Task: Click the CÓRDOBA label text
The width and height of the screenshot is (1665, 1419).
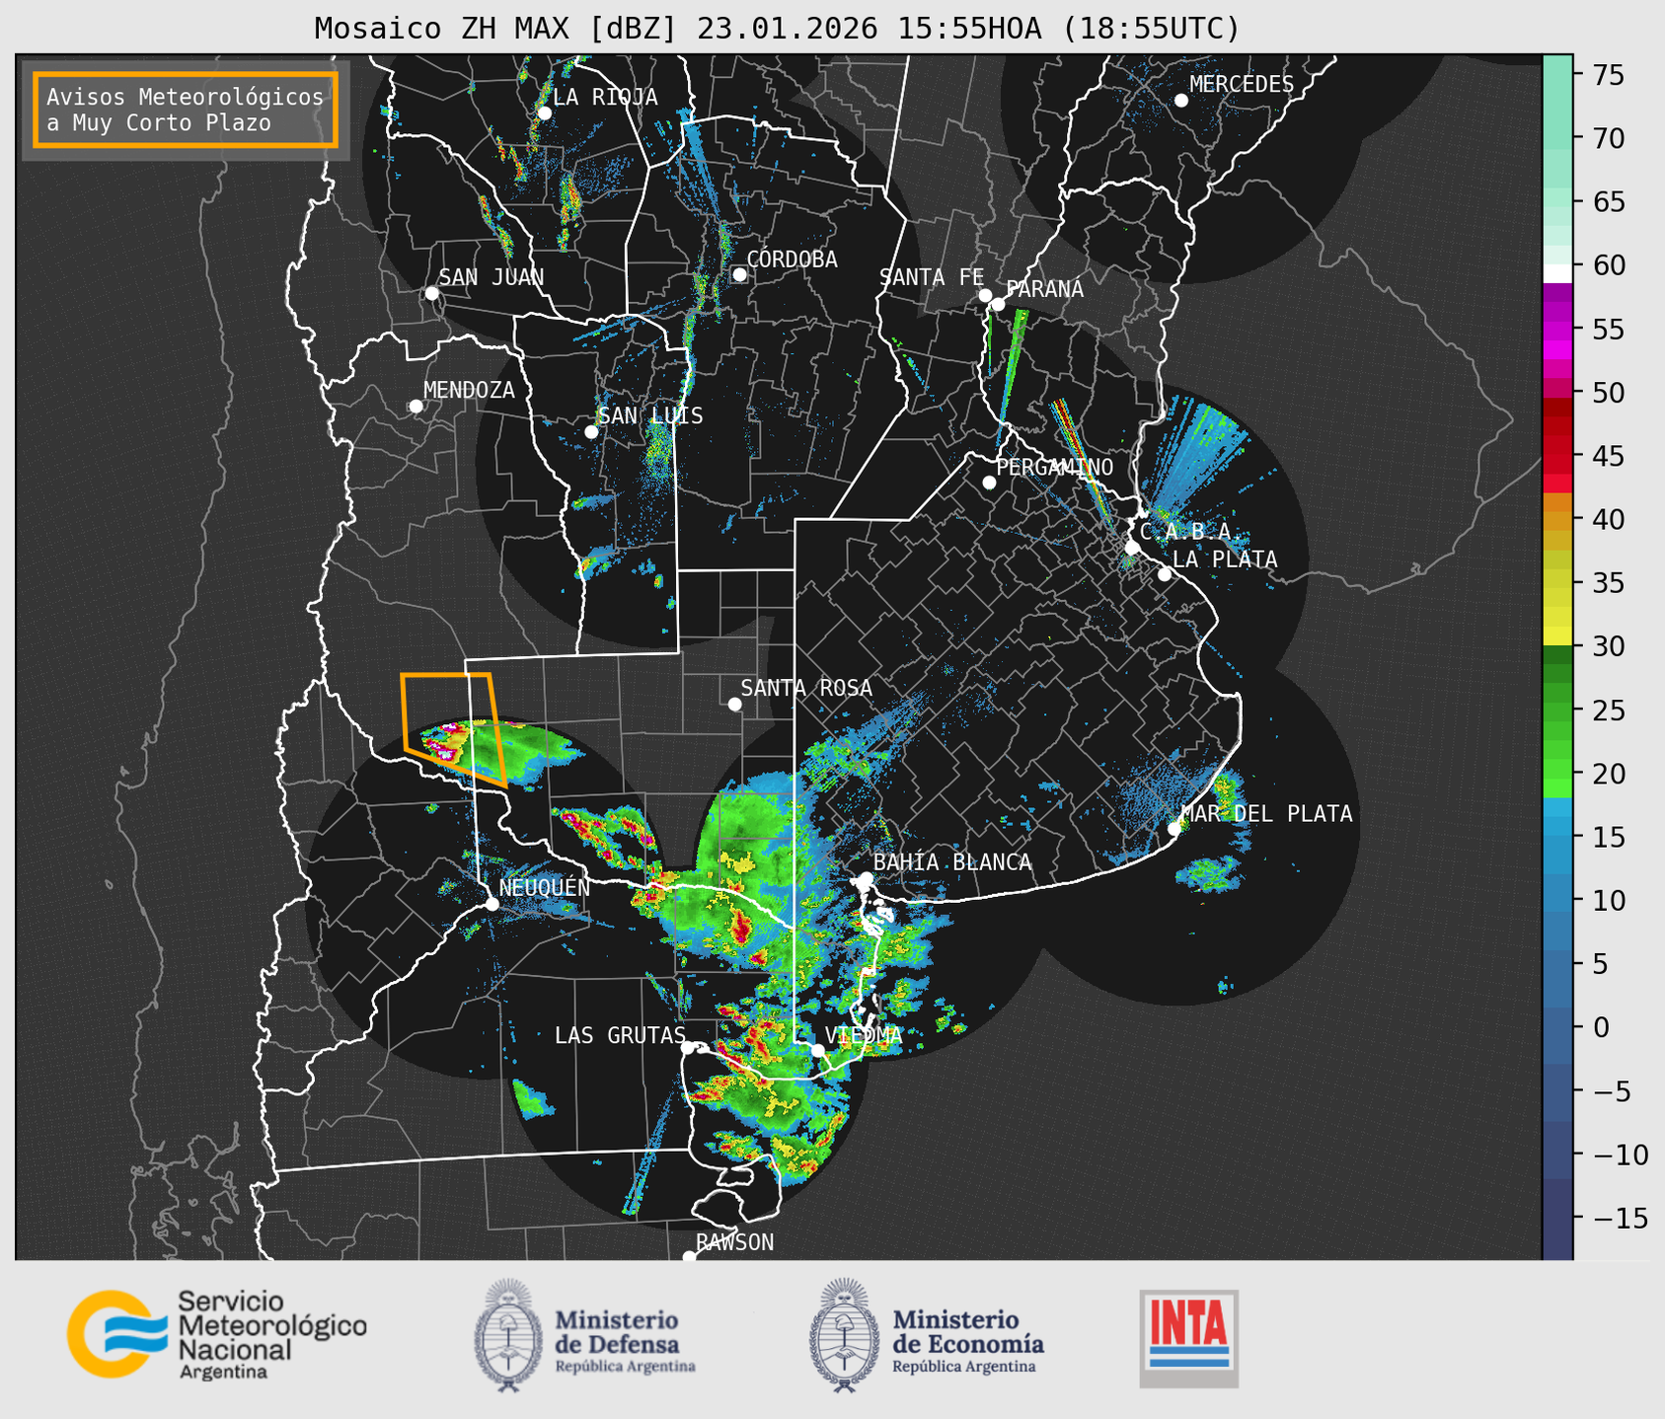Action: [x=793, y=259]
